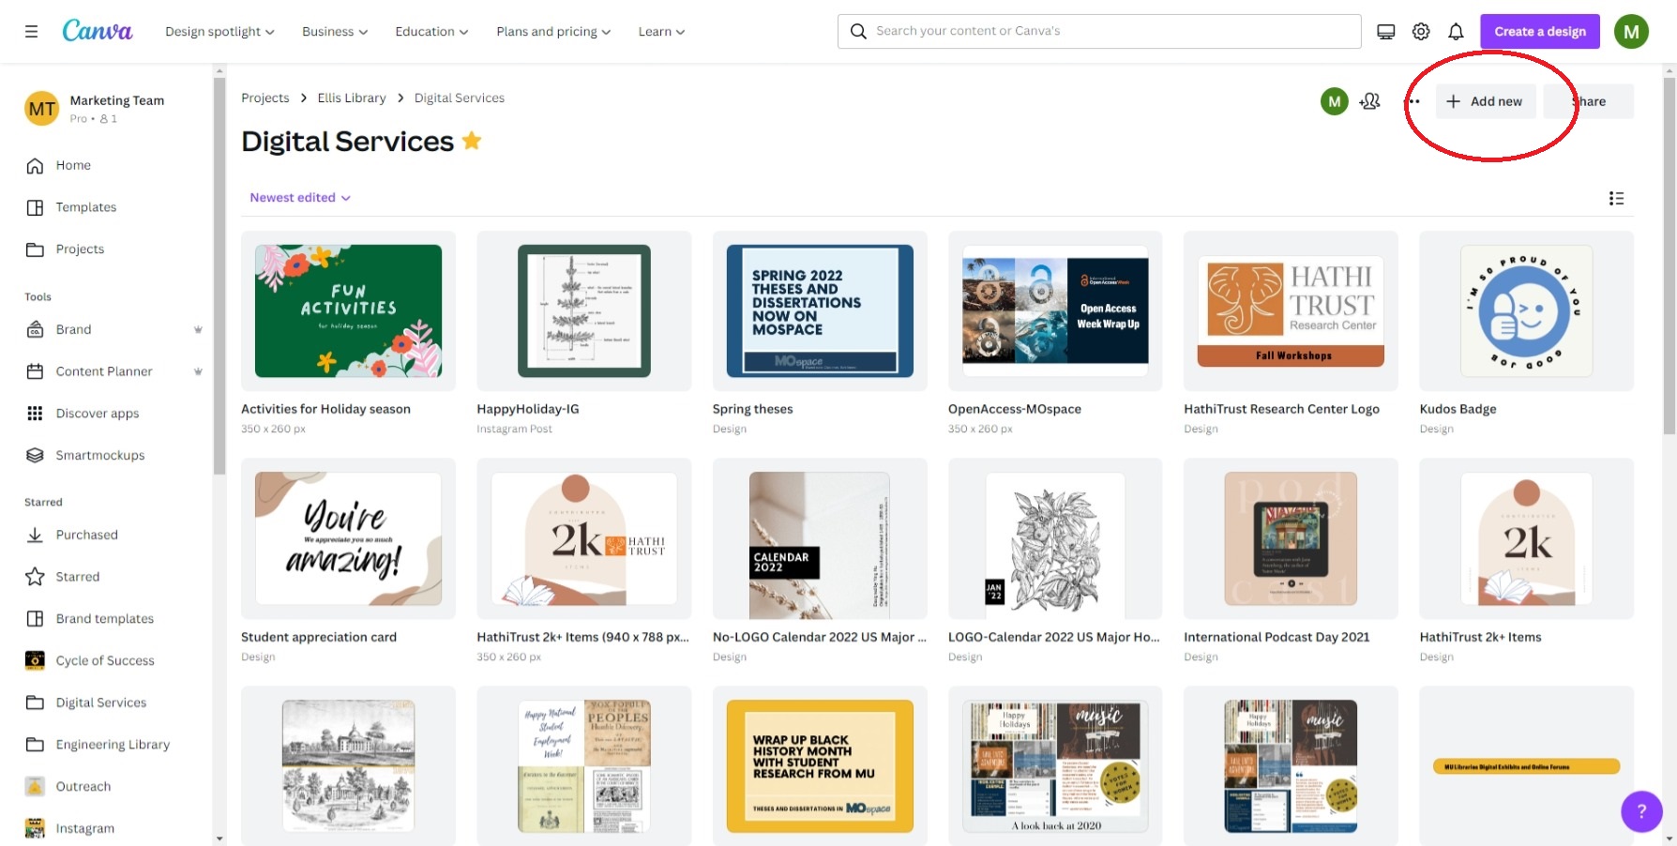Open Engineering Library starred folder
The image size is (1677, 846).
(x=113, y=745)
